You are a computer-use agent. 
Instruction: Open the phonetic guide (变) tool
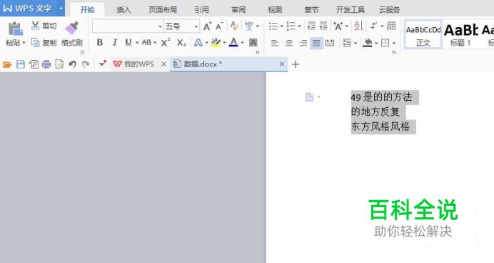249,26
